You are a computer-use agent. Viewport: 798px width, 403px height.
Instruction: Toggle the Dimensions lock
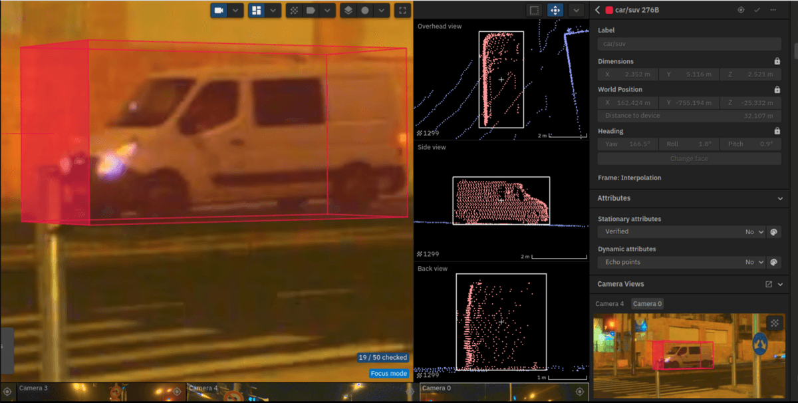[777, 61]
